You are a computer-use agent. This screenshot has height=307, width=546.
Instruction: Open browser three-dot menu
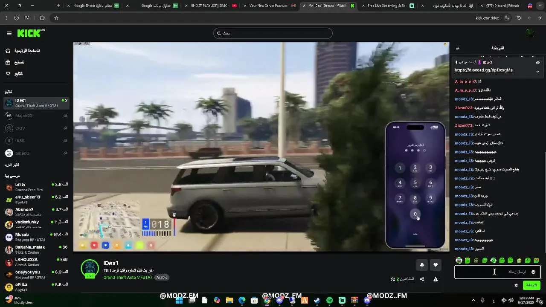click(6, 18)
